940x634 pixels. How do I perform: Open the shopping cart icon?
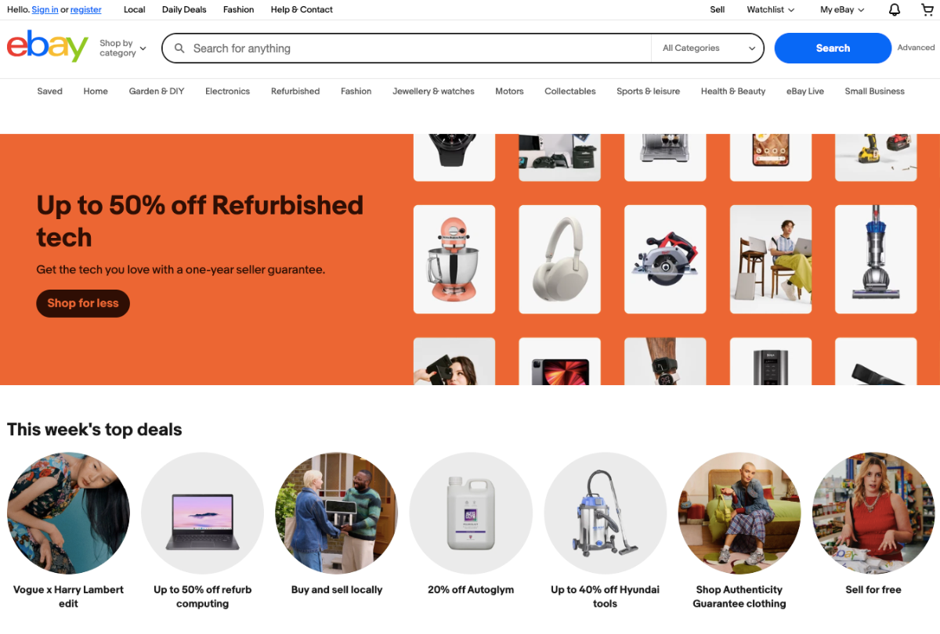click(927, 9)
